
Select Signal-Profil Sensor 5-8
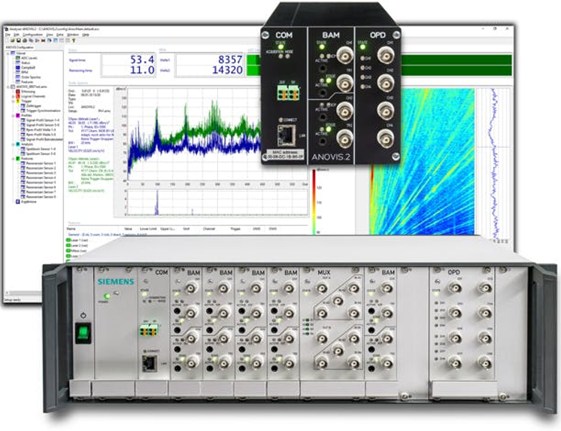(x=43, y=125)
